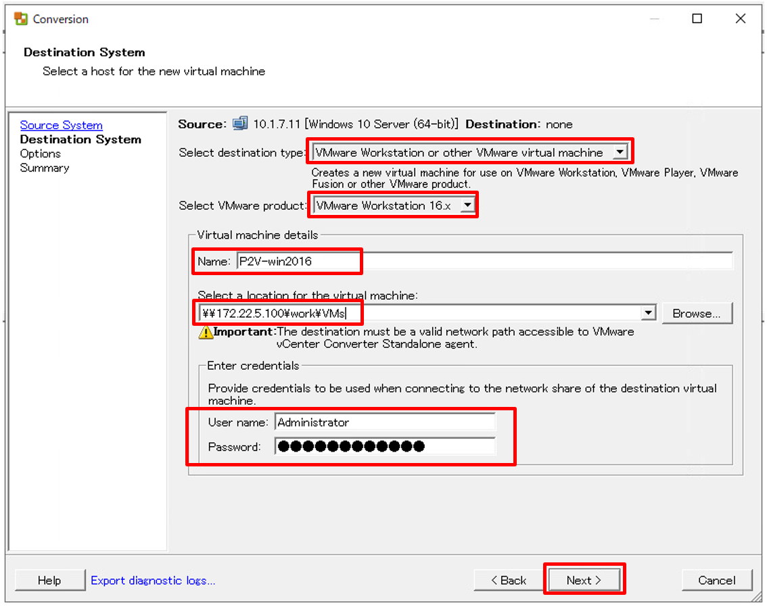The height and width of the screenshot is (607, 767).
Task: Select the Summary step in sidebar
Action: point(45,168)
